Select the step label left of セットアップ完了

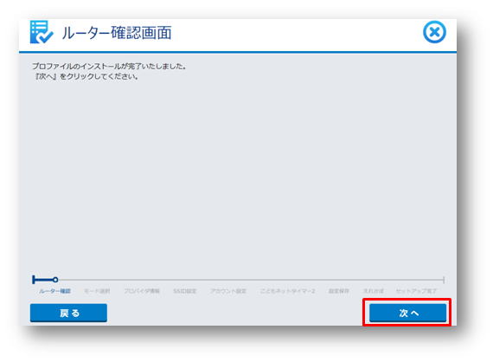(373, 291)
